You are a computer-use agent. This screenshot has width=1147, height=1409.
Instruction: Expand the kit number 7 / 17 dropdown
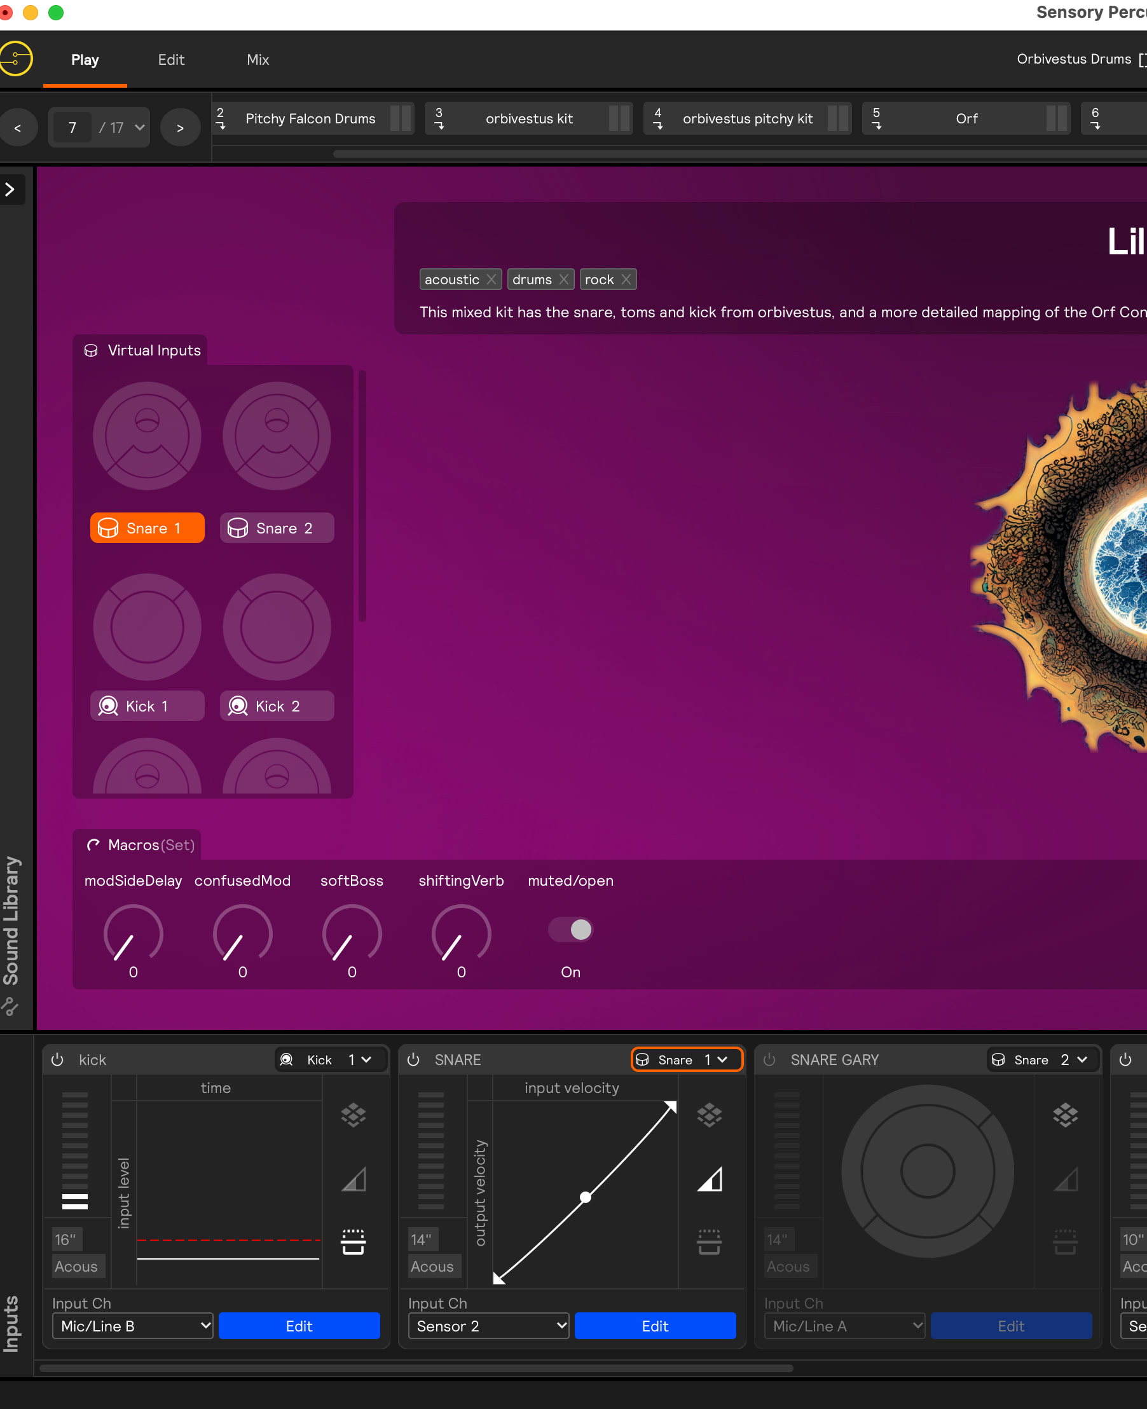point(139,127)
